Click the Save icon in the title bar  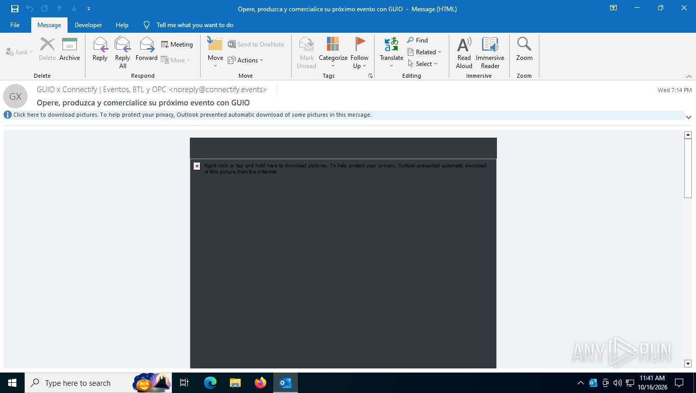[x=15, y=9]
